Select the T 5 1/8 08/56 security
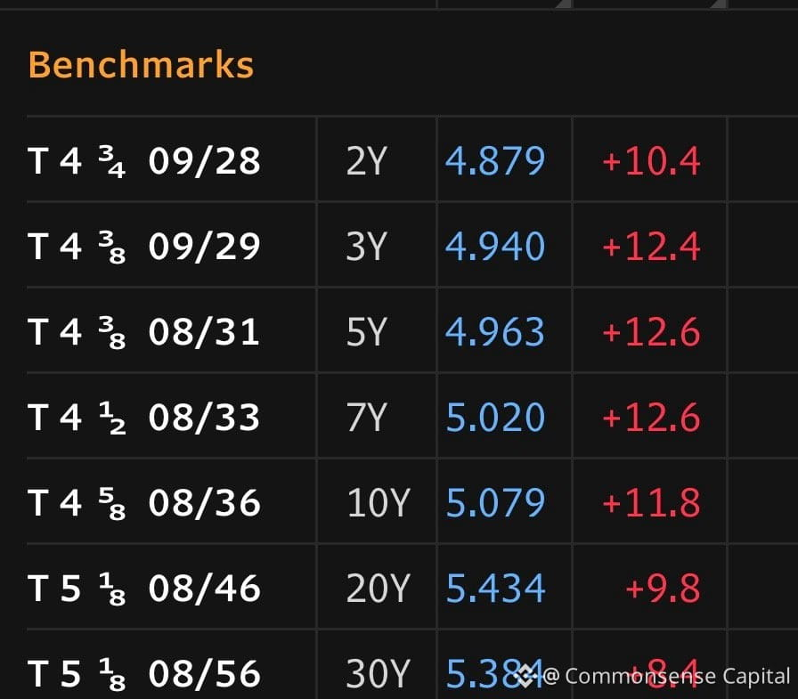The width and height of the screenshot is (798, 699). click(x=144, y=673)
